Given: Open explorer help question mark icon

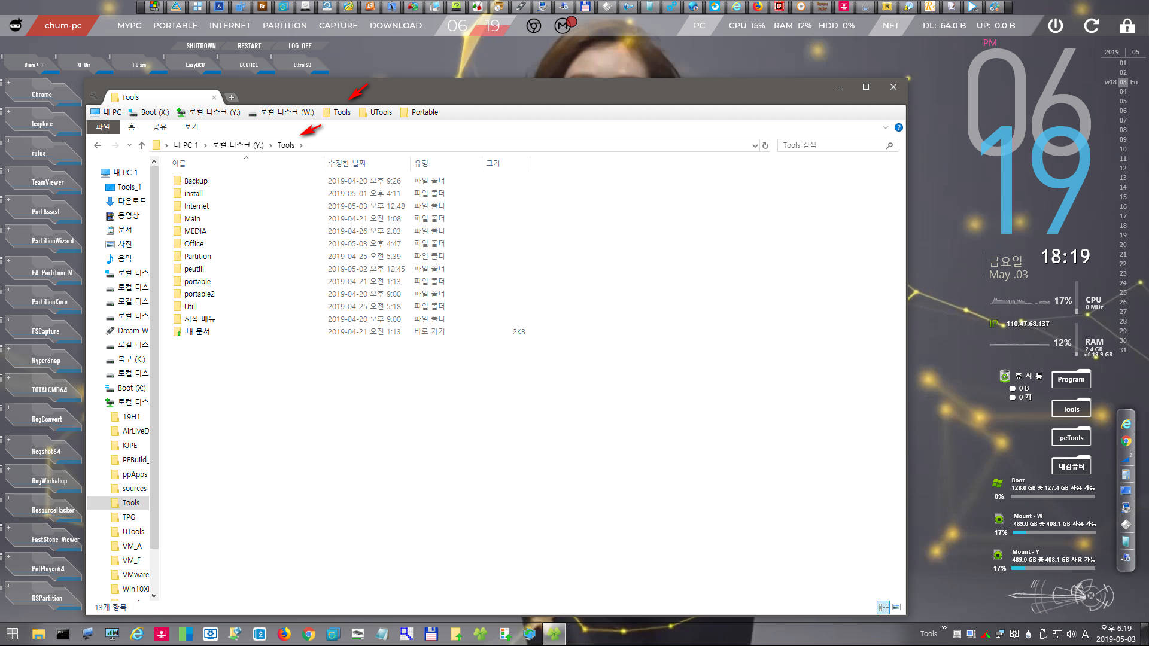Looking at the screenshot, I should (898, 127).
